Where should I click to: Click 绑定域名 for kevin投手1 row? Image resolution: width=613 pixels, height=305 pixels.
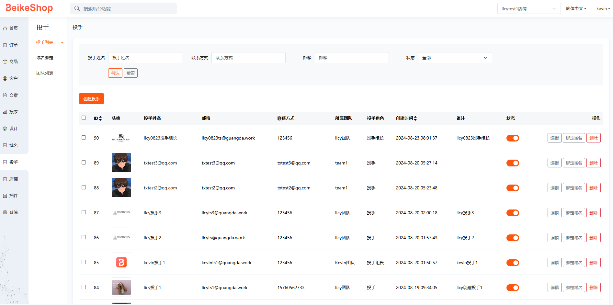click(574, 263)
